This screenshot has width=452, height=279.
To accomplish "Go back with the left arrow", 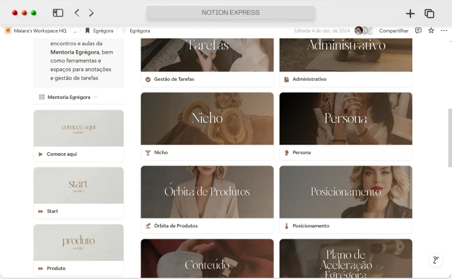I will tap(77, 13).
